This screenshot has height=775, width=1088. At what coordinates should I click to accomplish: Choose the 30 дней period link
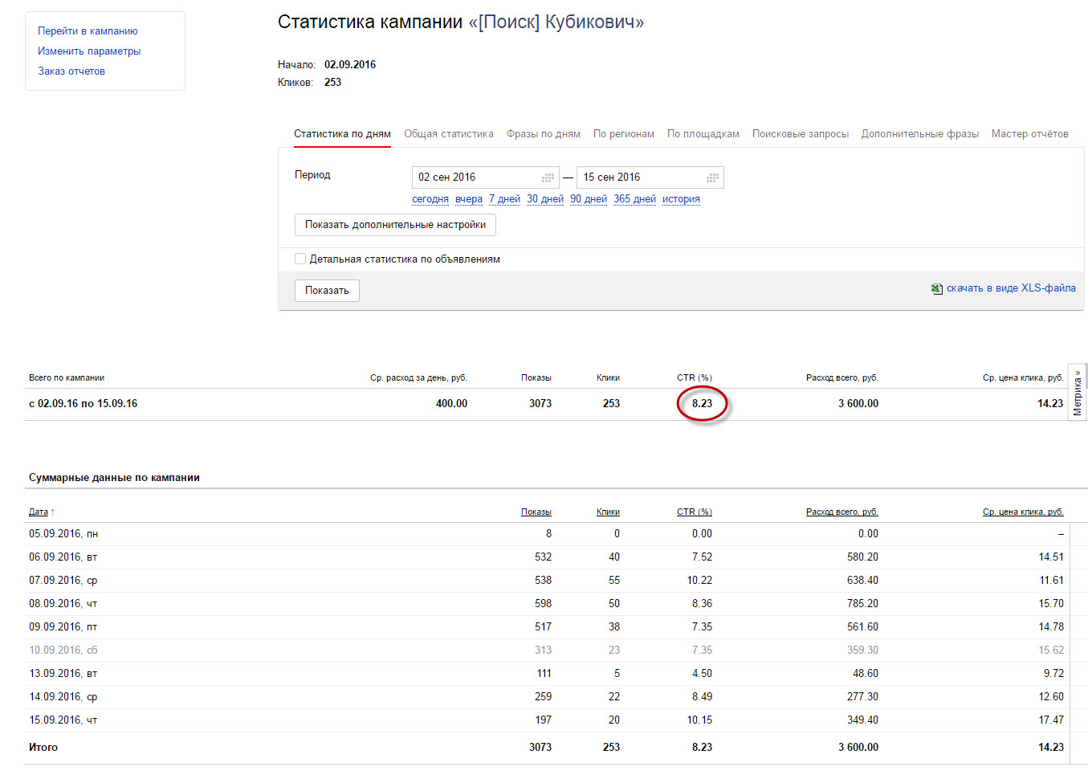point(545,199)
